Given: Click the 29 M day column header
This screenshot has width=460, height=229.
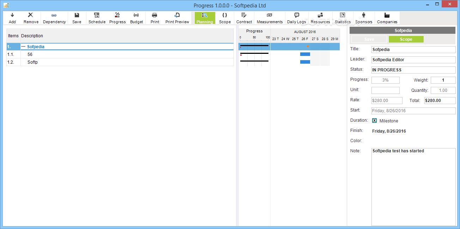Looking at the screenshot, I should pos(335,39).
